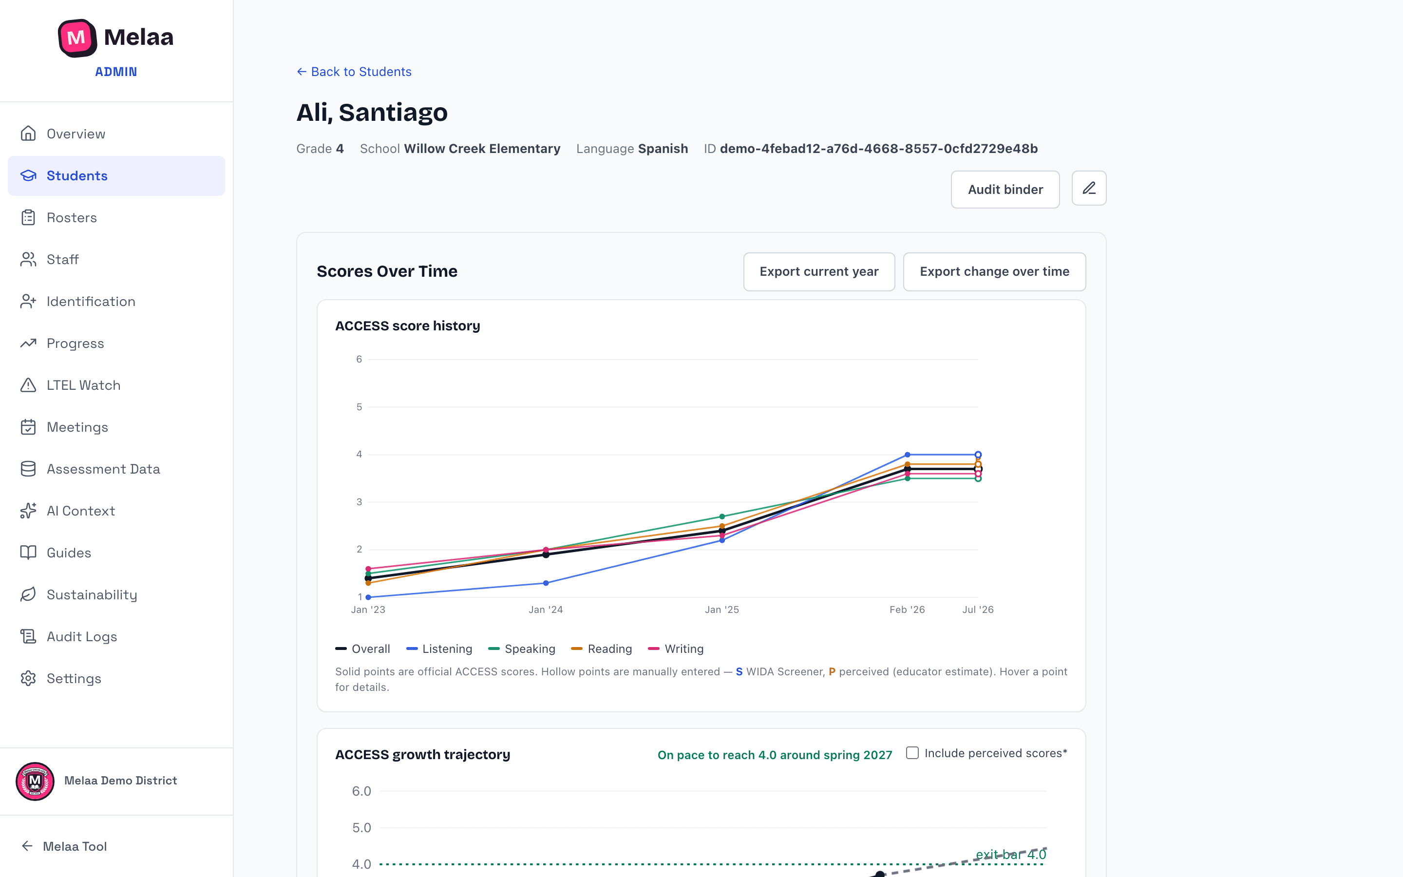Click the Willow Creek Elementary school name

482,149
